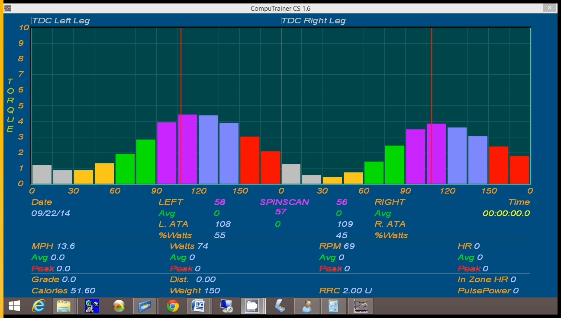Click the R. ATA value 109
Screen dimensions: 561x318
[x=345, y=224]
